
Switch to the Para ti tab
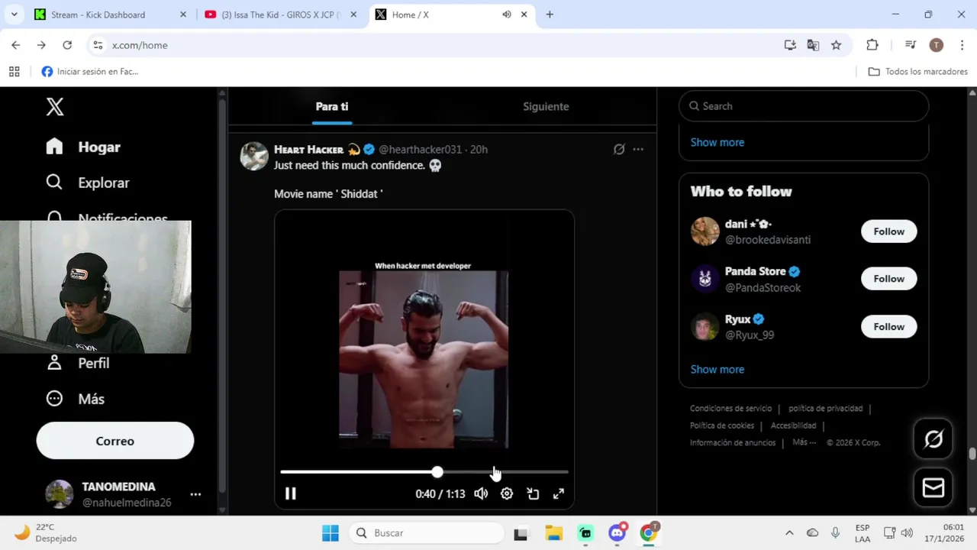[x=332, y=106]
